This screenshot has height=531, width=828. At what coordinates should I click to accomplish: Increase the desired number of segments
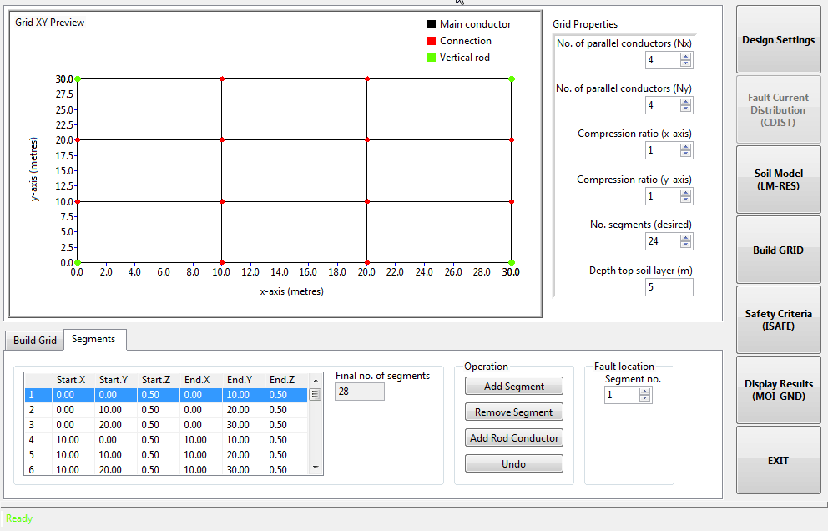point(685,237)
